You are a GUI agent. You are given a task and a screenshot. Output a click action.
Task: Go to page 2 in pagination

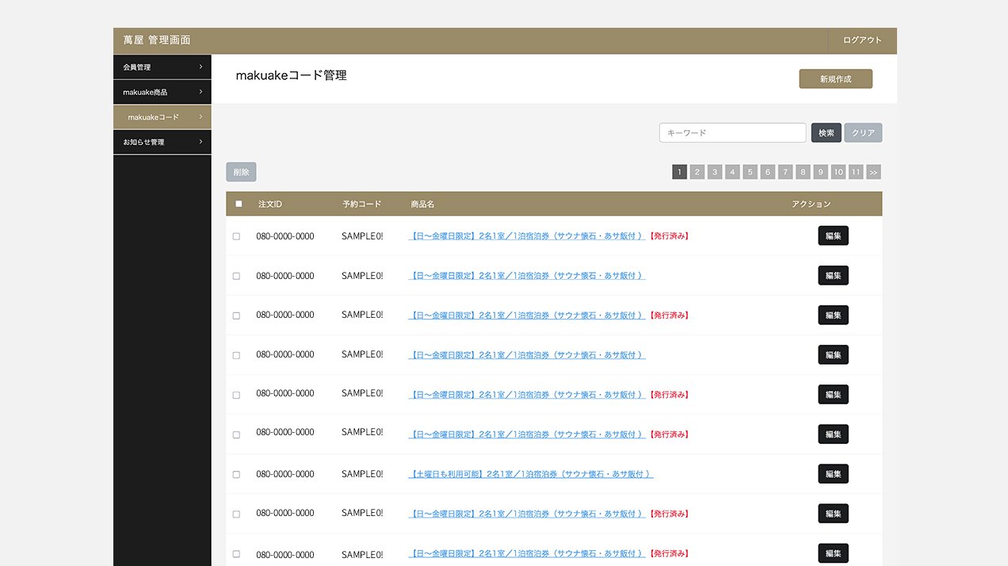click(x=697, y=172)
